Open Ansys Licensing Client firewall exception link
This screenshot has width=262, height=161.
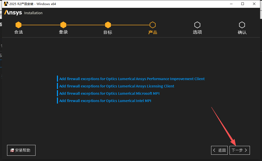[117, 86]
